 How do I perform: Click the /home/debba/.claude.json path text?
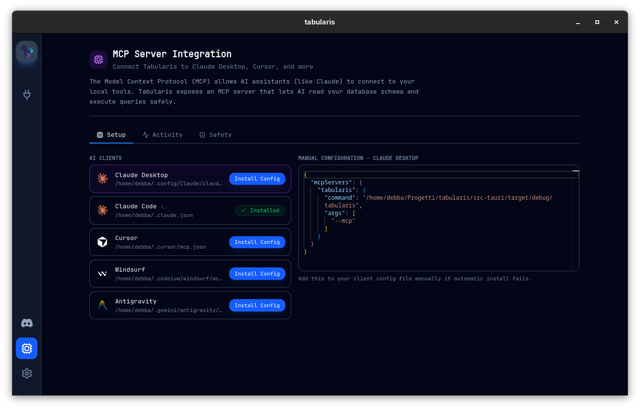(154, 215)
